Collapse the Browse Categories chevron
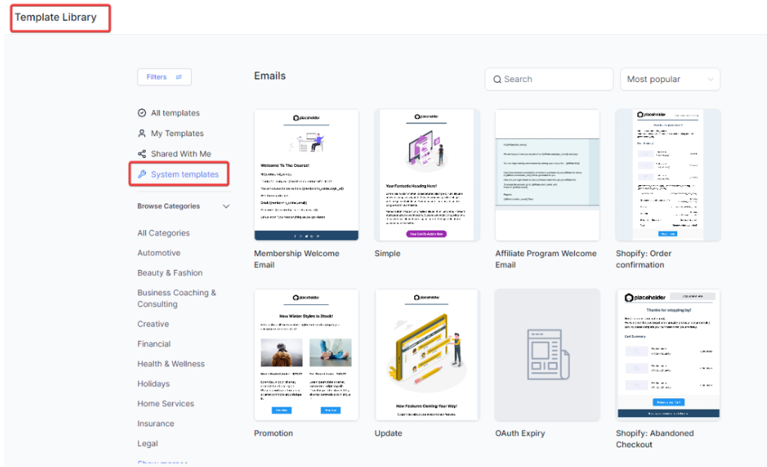Screen dimensions: 767x467 tap(226, 206)
